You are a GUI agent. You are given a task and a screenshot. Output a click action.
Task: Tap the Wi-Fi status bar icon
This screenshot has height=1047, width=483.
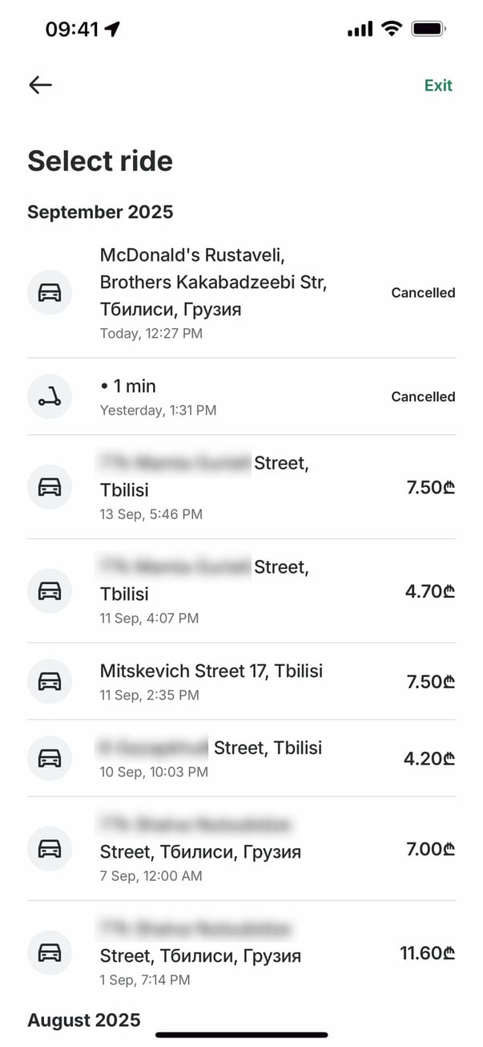click(392, 29)
